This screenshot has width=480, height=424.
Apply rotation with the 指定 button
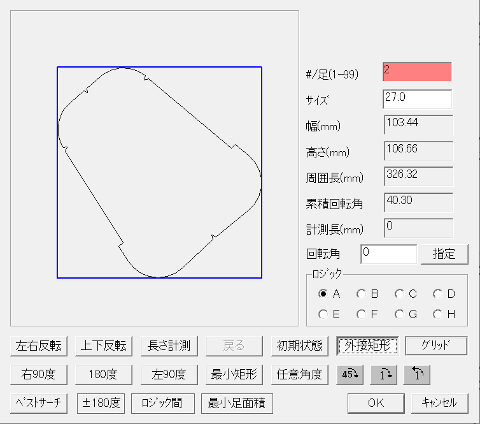coord(444,254)
